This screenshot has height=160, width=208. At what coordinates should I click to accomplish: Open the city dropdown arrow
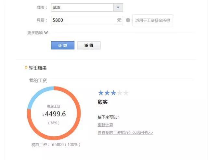pyautogui.click(x=118, y=7)
